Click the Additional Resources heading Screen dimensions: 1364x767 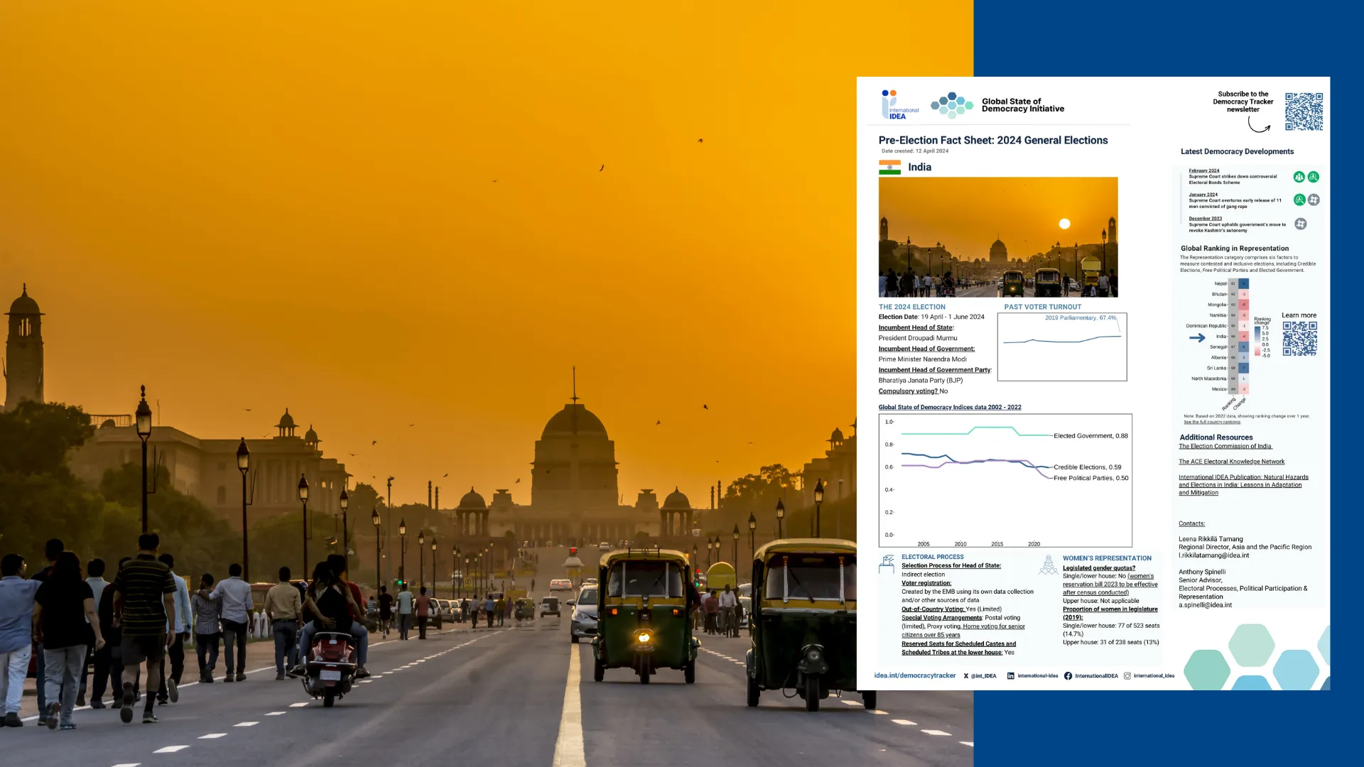1216,437
